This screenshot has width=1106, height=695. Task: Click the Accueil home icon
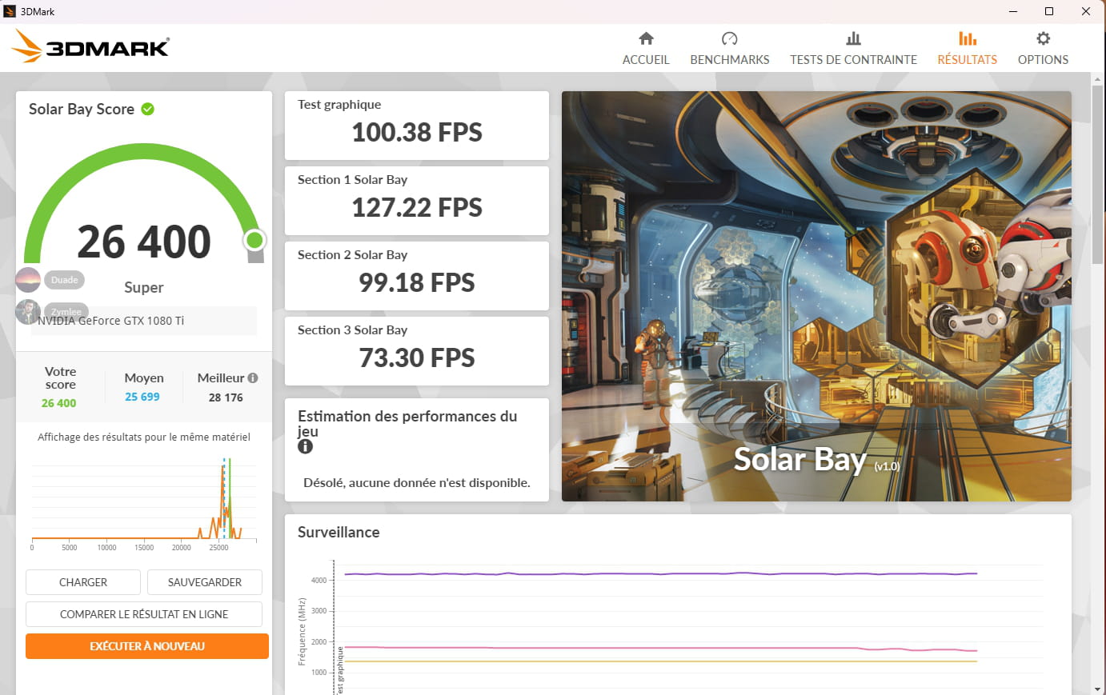(x=646, y=38)
